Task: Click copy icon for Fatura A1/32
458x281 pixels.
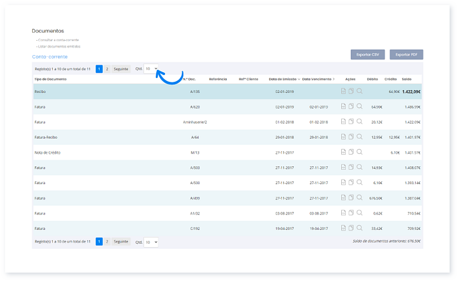Action: [x=351, y=214]
